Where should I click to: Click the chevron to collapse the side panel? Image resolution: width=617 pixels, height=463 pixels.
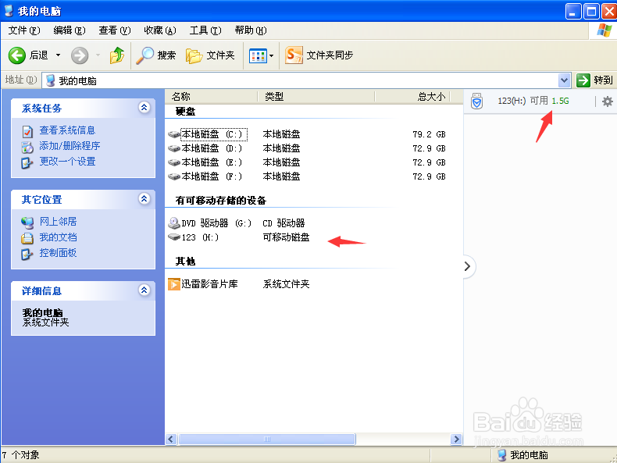pos(468,266)
